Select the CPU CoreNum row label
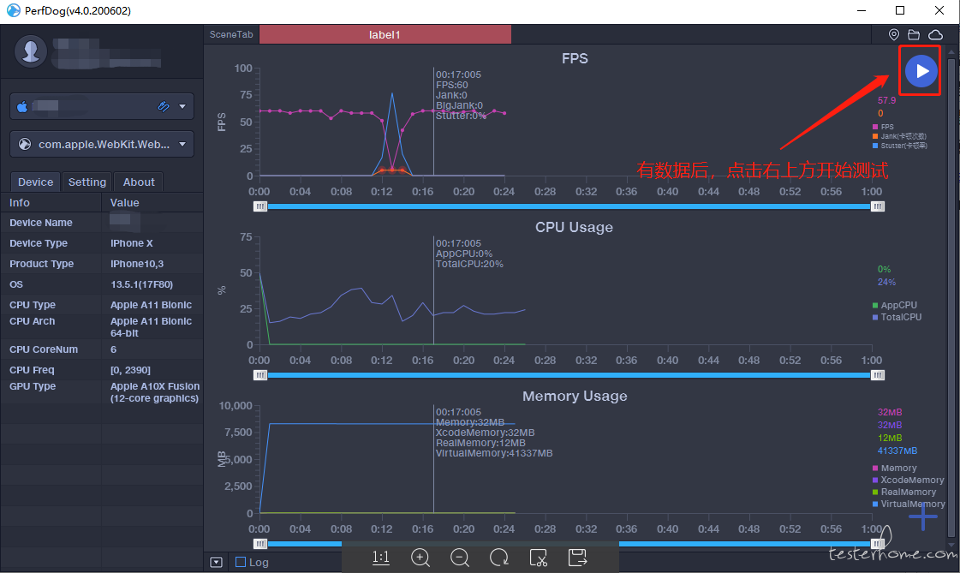Screen dimensions: 960x573 coord(44,349)
